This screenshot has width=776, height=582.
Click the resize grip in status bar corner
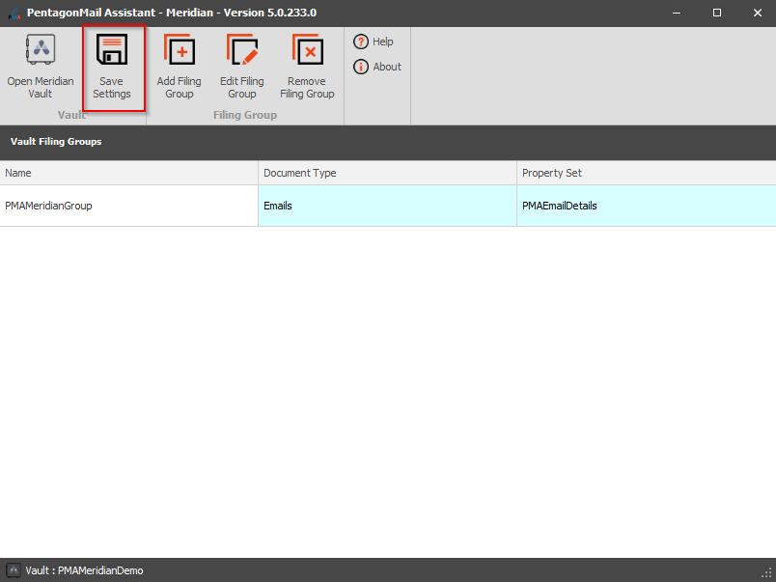click(x=767, y=573)
